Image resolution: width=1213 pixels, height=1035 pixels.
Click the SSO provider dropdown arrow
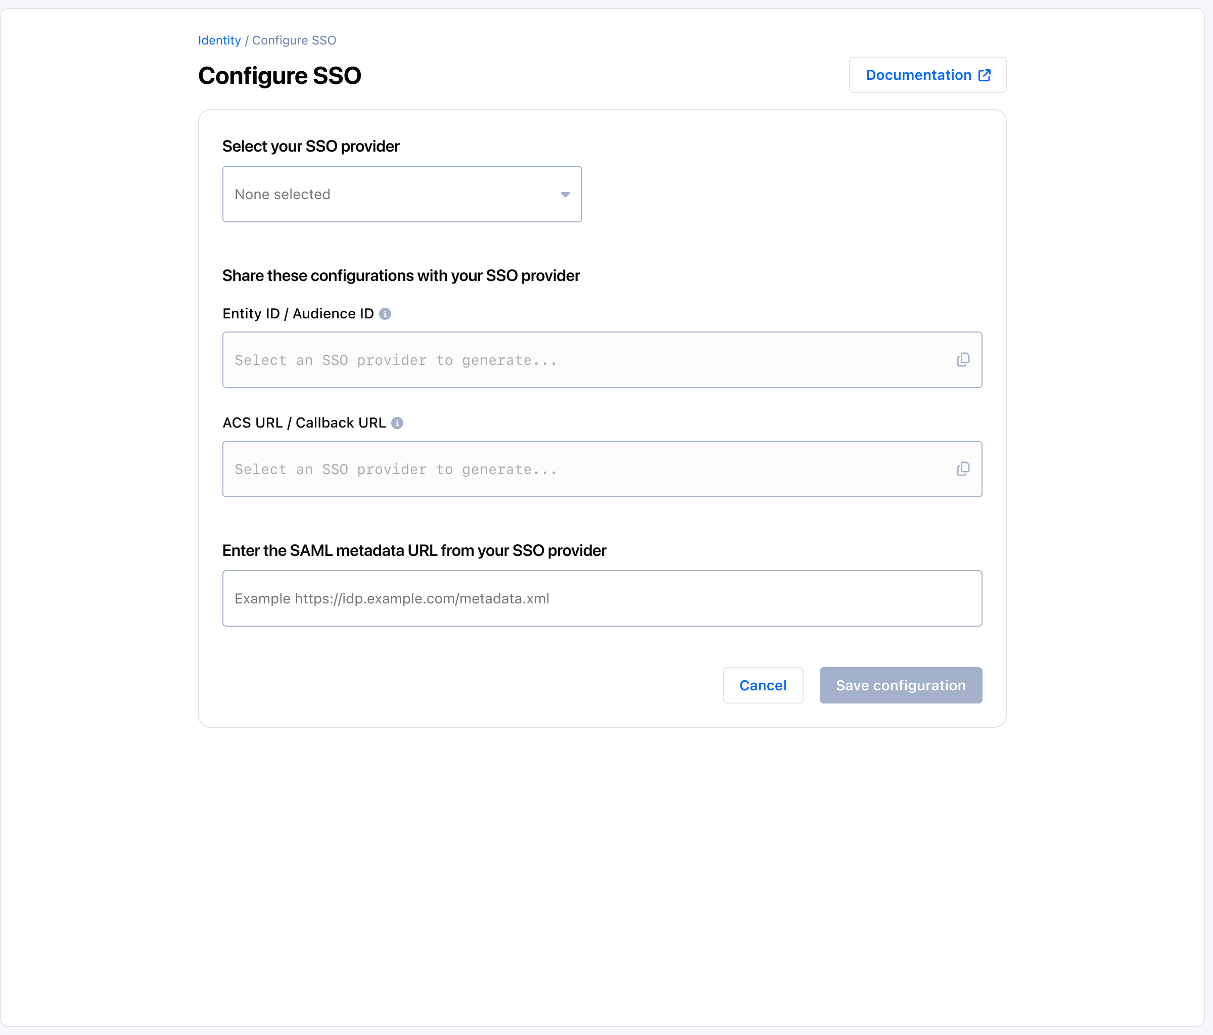pyautogui.click(x=565, y=195)
